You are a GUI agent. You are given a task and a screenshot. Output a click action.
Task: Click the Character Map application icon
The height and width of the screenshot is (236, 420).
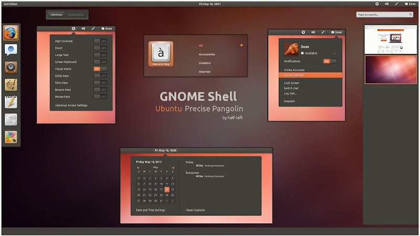tap(161, 54)
